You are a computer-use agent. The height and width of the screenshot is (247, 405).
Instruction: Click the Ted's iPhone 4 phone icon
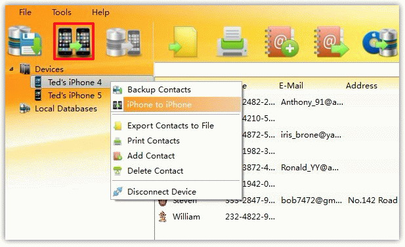pos(38,82)
